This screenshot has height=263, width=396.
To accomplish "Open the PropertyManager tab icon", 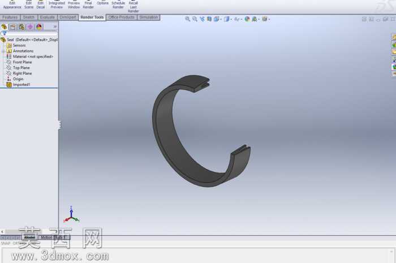I will point(12,27).
